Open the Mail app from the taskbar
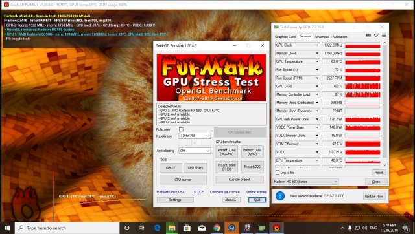Viewport: 415px width, 234px height. point(202,228)
